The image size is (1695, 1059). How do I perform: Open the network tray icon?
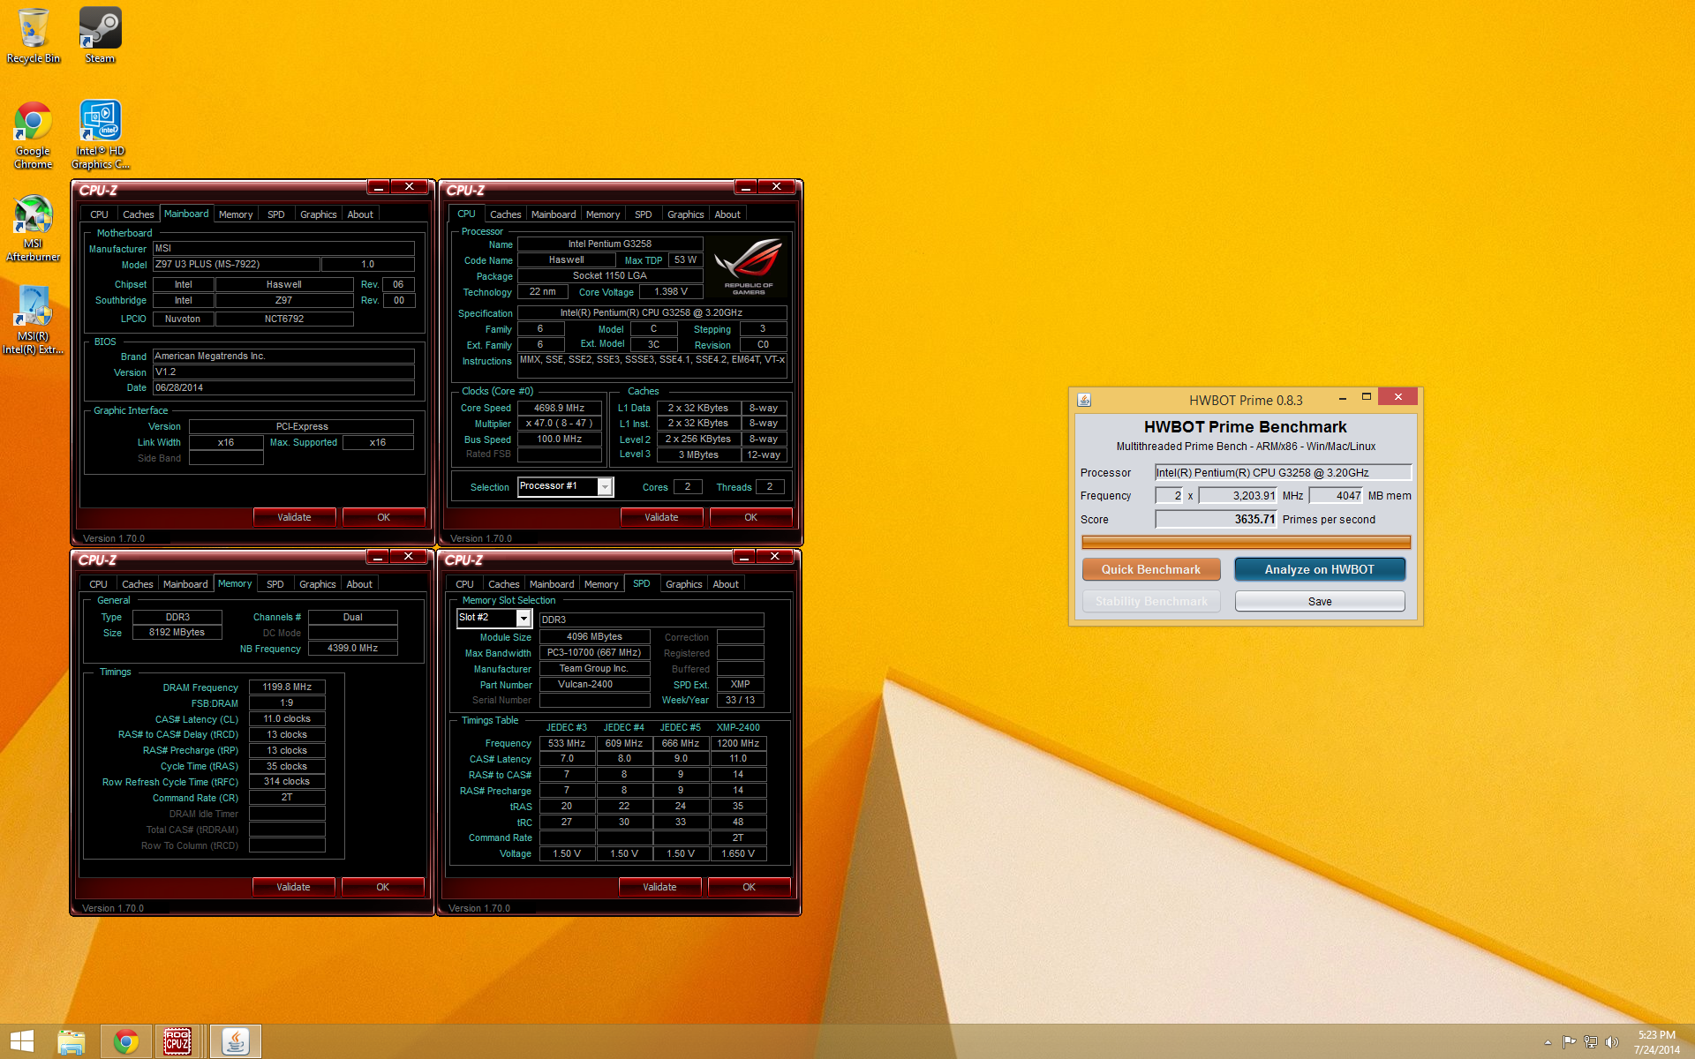(x=1591, y=1042)
